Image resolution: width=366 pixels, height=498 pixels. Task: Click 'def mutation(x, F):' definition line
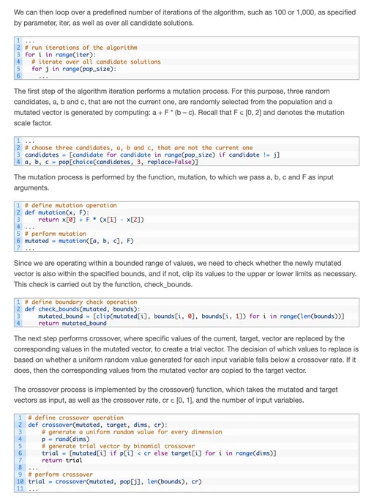(x=57, y=212)
